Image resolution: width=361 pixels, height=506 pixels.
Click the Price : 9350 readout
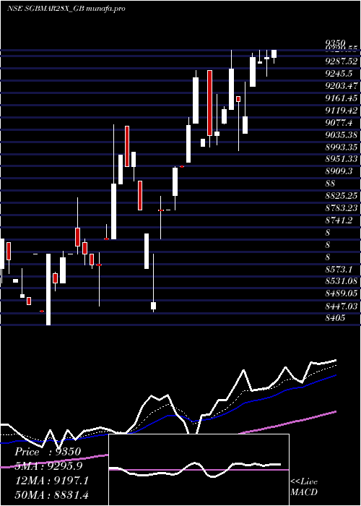point(48,452)
